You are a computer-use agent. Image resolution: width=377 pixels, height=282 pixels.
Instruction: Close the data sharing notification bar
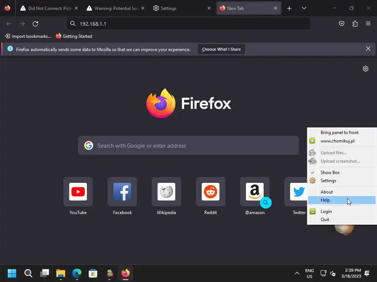pos(368,49)
